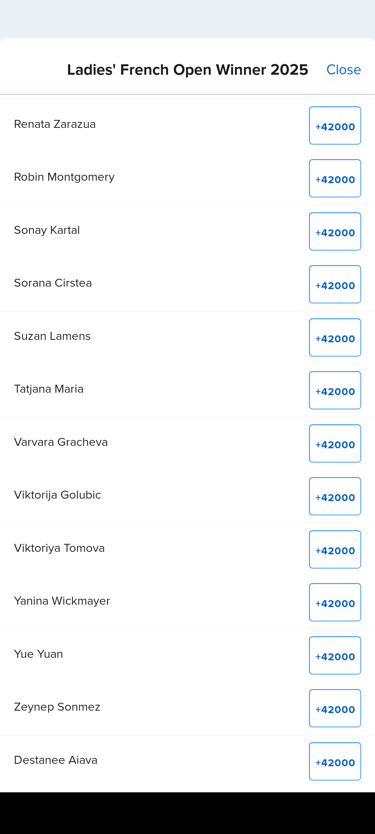Image resolution: width=375 pixels, height=834 pixels.
Task: Choose Sorana Cirstea +42000 odds
Action: (335, 284)
